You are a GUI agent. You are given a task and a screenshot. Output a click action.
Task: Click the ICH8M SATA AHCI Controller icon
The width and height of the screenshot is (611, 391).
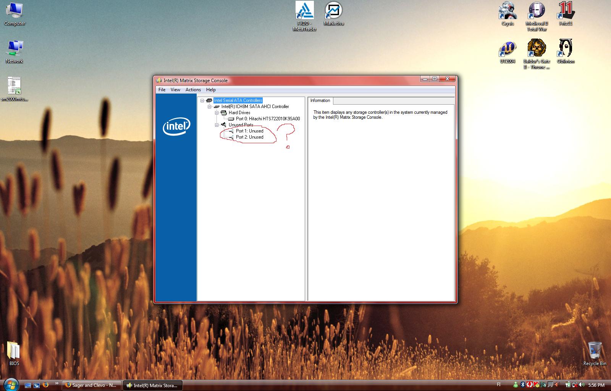point(217,107)
